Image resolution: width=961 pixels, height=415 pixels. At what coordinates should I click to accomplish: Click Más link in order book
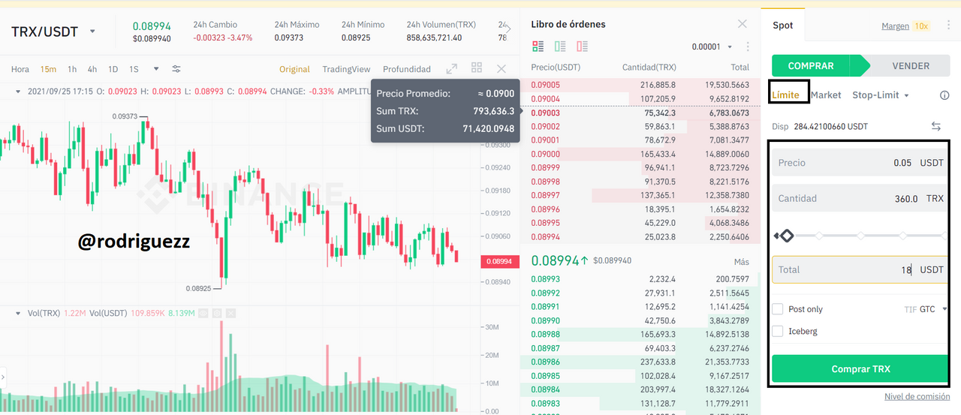742,262
